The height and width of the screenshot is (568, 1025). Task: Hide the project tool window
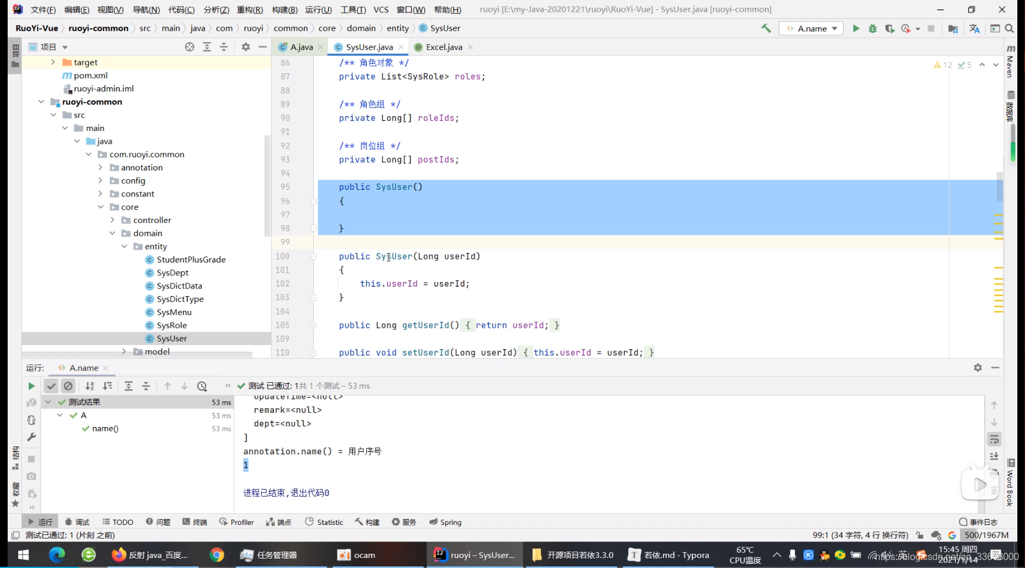pos(262,47)
